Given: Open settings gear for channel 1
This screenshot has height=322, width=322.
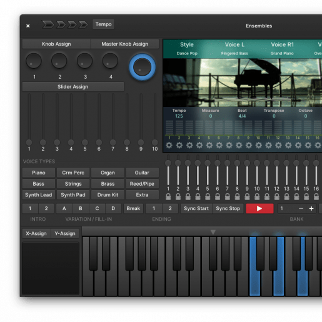Looking at the screenshot, I should 169,145.
